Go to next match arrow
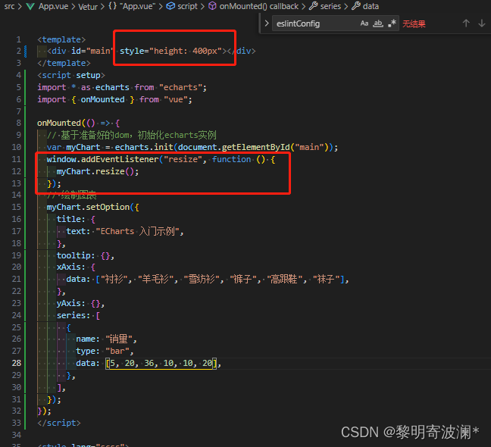The height and width of the screenshot is (447, 491). coord(482,23)
